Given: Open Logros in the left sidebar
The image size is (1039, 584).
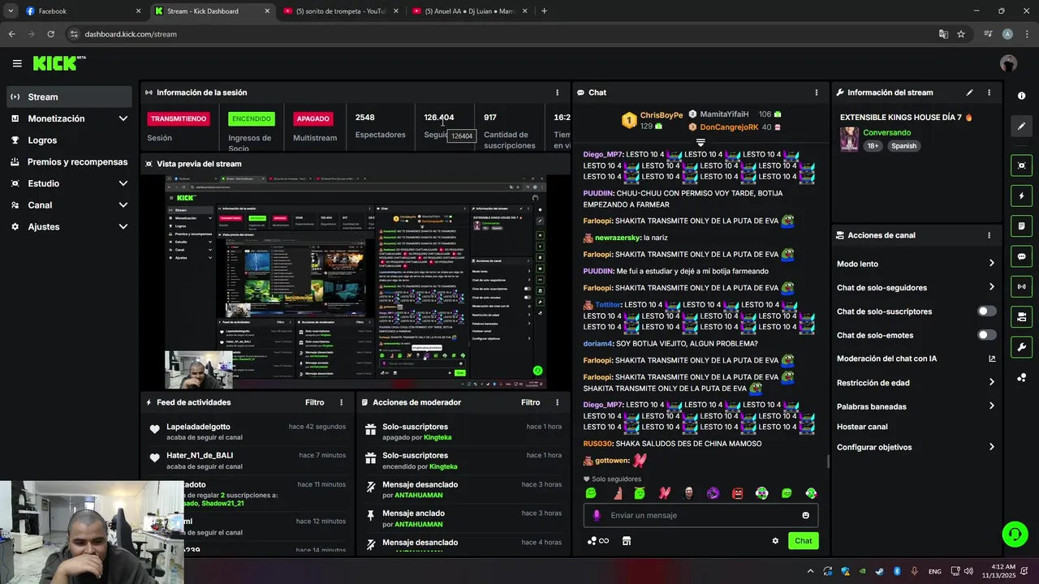Looking at the screenshot, I should click(x=69, y=140).
